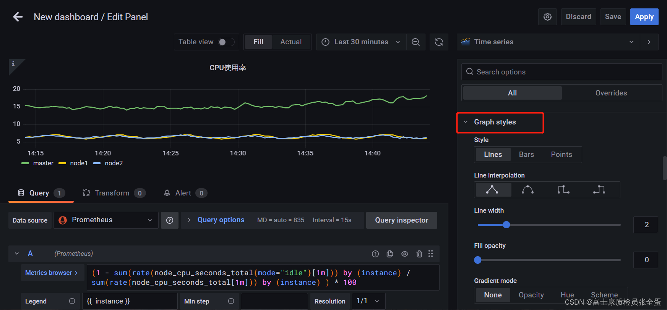Show query A help icon
Viewport: 667px width, 310px height.
click(x=375, y=254)
